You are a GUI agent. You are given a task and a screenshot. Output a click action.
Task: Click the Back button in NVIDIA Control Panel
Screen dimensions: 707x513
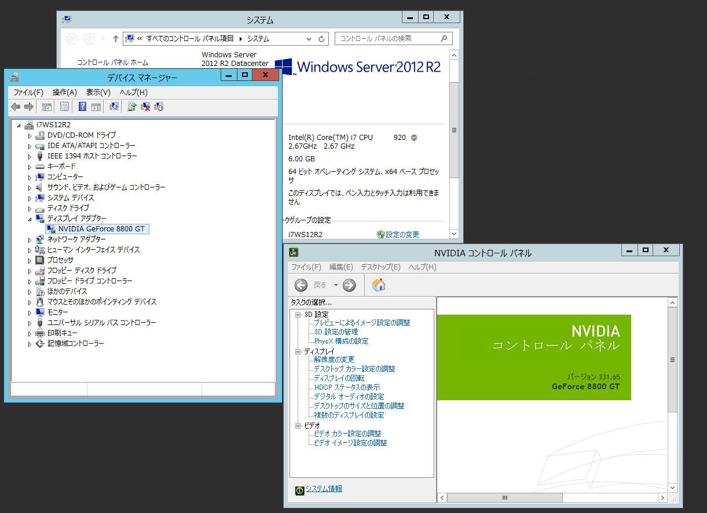point(301,285)
